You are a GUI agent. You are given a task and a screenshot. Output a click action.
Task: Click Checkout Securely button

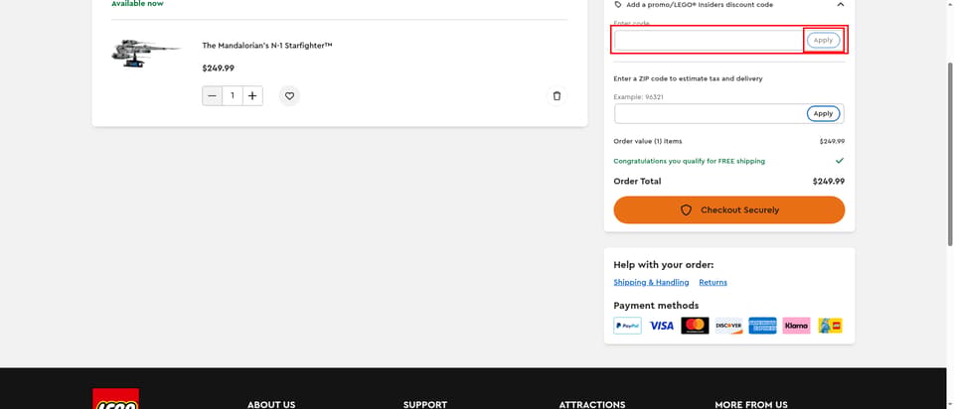coord(728,209)
